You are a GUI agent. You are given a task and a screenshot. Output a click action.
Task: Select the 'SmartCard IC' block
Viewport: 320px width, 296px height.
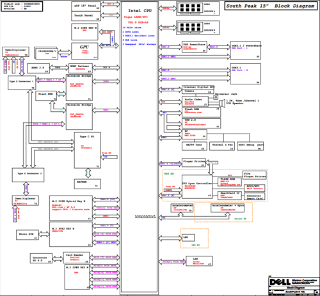point(230,196)
